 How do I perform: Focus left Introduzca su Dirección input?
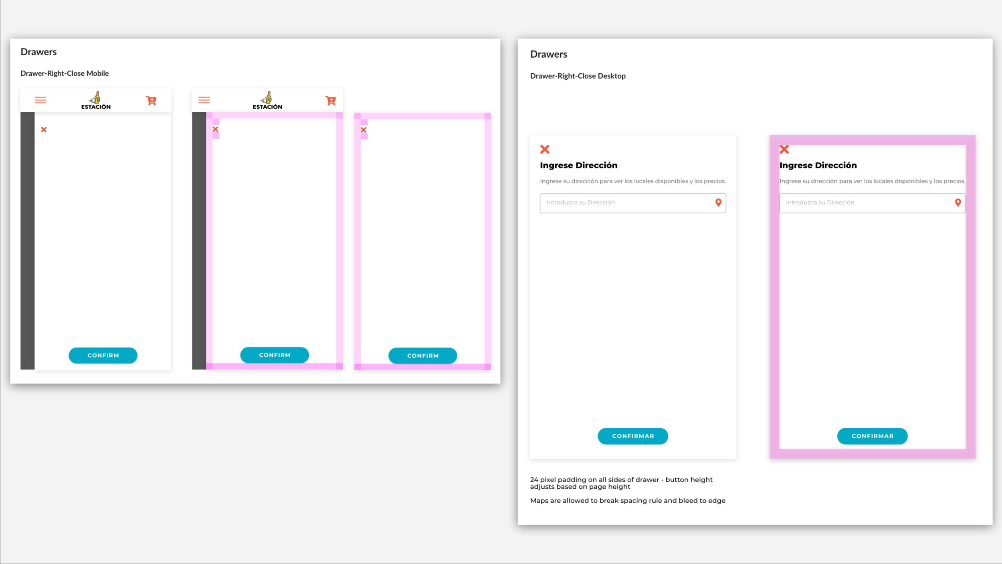[625, 203]
